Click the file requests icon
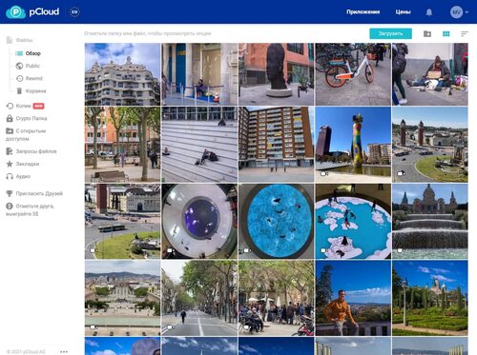477x355 pixels. click(10, 151)
